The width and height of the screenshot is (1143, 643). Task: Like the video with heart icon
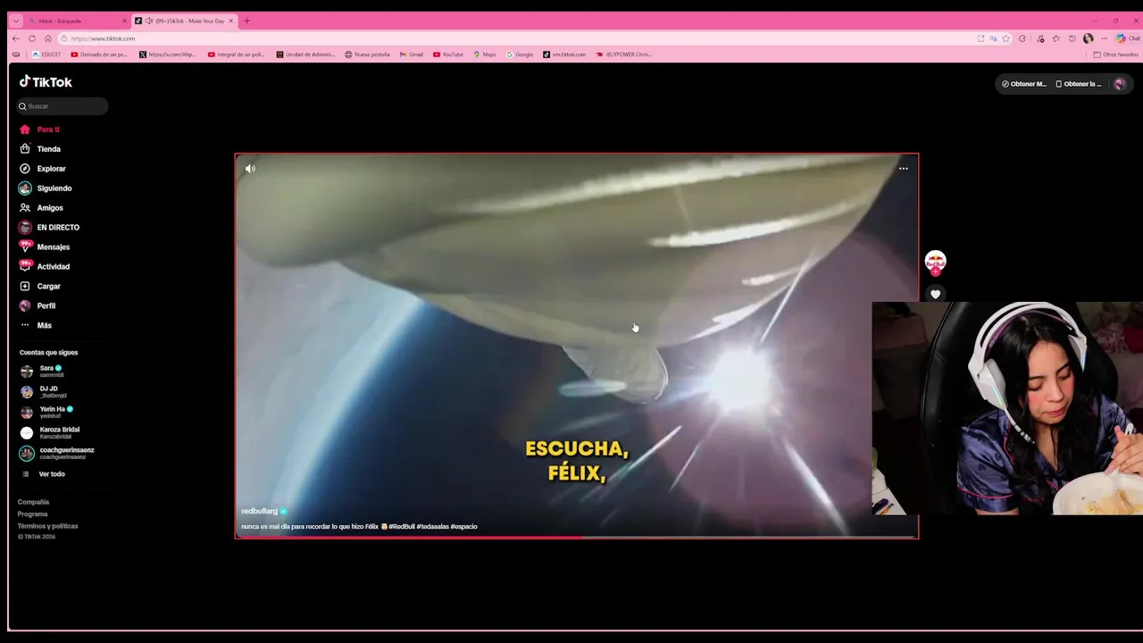(935, 294)
